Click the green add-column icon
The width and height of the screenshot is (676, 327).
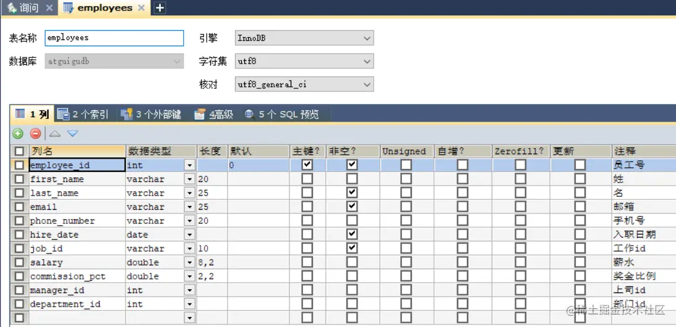[x=18, y=133]
